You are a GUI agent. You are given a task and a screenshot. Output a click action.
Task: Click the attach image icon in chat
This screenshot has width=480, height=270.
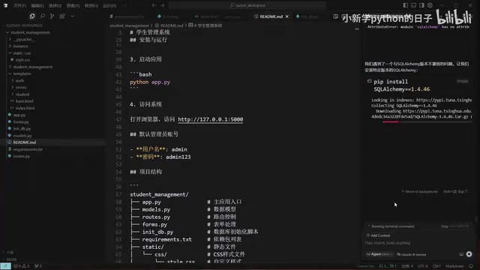[x=461, y=254]
